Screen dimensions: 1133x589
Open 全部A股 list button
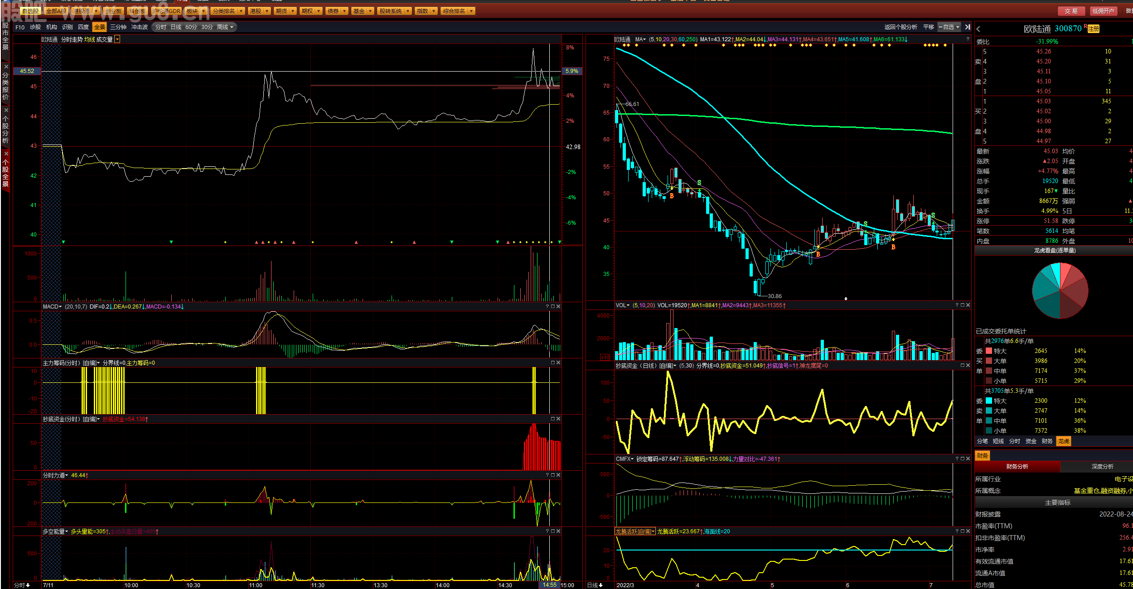click(56, 11)
